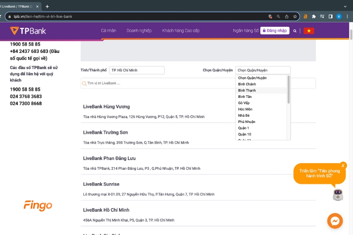353x235 pixels.
Task: Click the district list scrollbar thumb
Action: coord(289,90)
